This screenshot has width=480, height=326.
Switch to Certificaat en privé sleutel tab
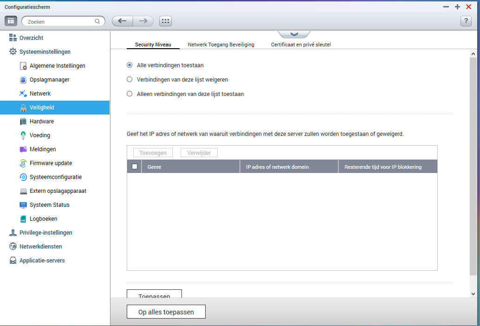click(301, 45)
